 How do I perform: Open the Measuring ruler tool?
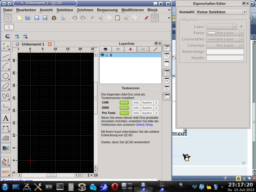(x=6, y=172)
